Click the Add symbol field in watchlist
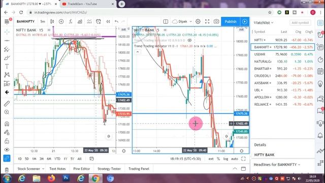325x183 pixels. [300, 22]
